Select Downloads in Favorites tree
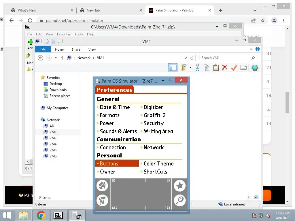The width and height of the screenshot is (295, 221). click(x=58, y=90)
